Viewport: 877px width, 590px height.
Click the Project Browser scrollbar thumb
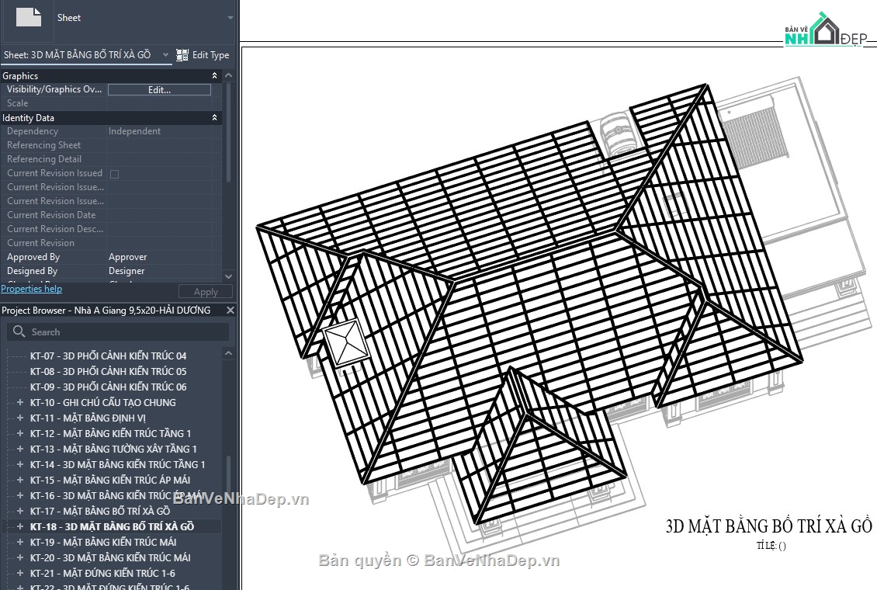228,479
